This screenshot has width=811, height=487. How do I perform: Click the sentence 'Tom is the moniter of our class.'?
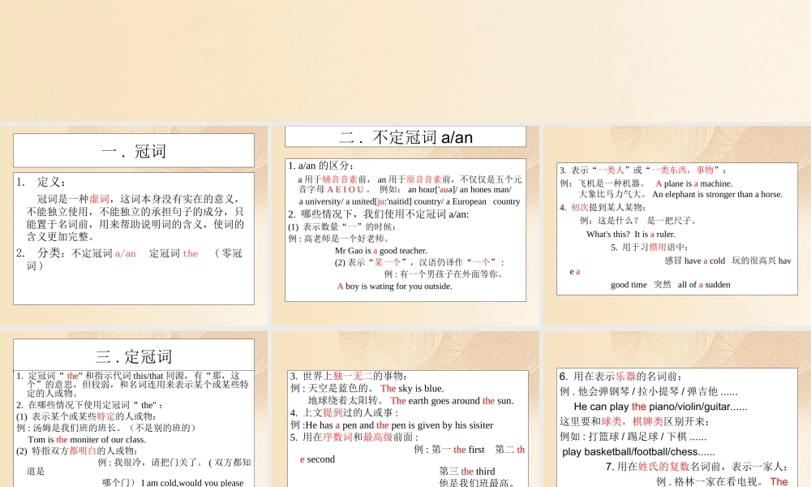[87, 440]
